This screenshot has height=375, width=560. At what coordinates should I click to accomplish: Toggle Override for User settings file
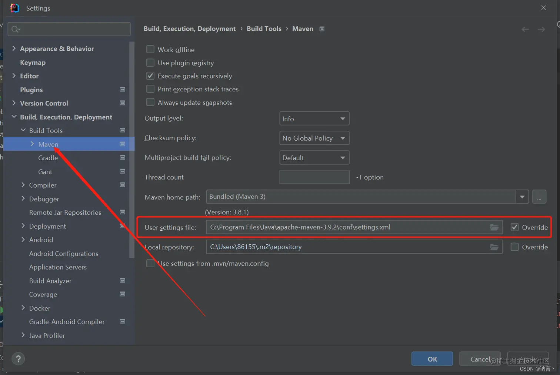[x=514, y=227]
